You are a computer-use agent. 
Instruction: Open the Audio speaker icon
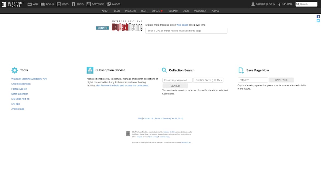click(x=74, y=4)
